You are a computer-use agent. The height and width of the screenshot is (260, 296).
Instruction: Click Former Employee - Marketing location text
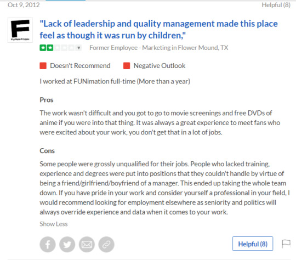click(159, 48)
